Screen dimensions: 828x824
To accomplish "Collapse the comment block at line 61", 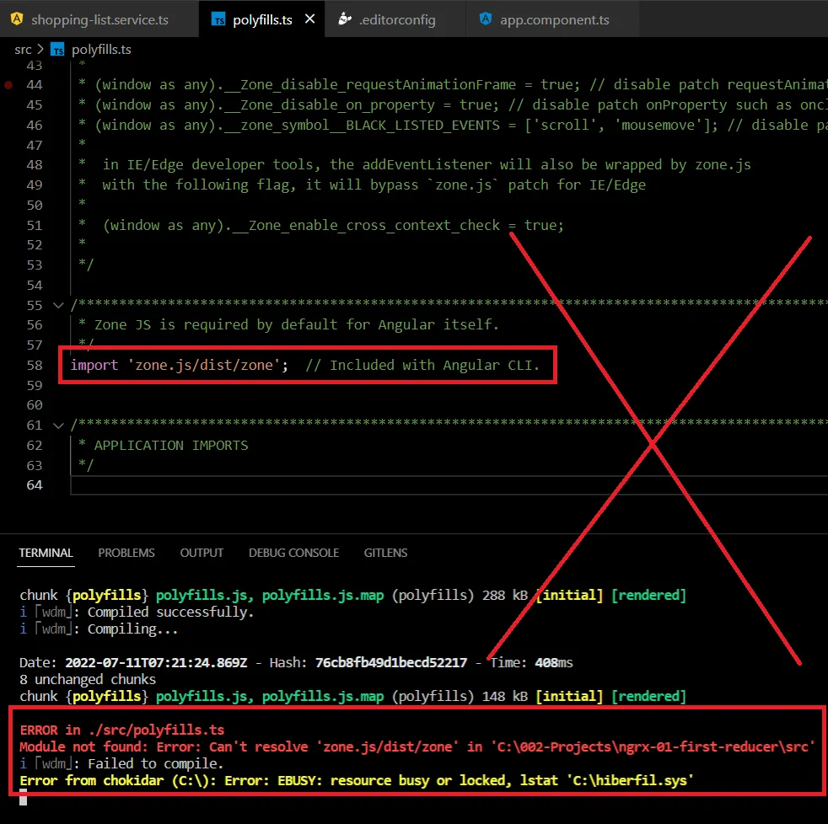I will point(58,425).
